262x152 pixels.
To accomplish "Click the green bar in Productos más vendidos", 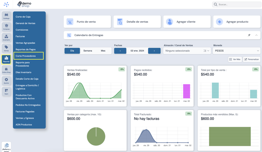I will pyautogui.click(x=230, y=136).
